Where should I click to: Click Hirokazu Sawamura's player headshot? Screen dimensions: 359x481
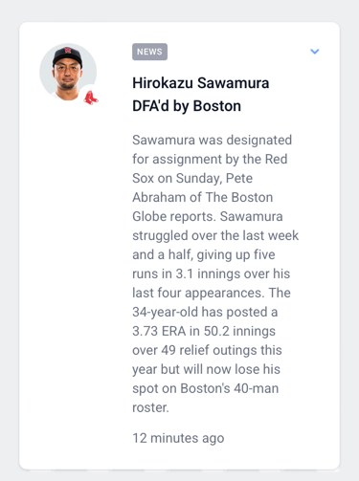coord(68,72)
